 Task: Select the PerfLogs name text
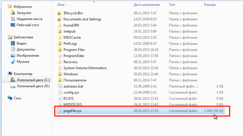[x=70, y=44]
